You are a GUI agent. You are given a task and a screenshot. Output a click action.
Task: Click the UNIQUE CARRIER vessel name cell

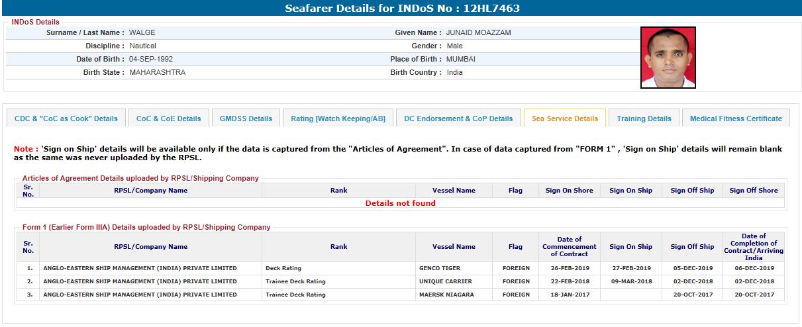tap(445, 281)
